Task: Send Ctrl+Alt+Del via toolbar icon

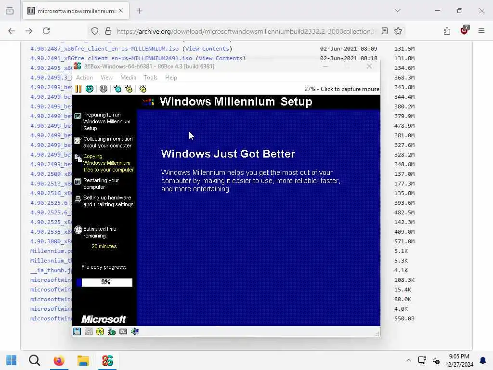Action: (x=117, y=89)
